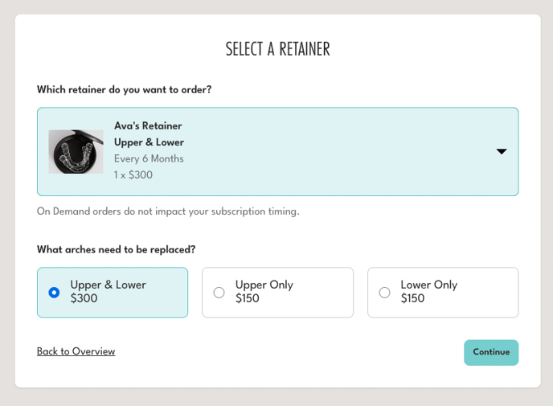Click the '1 x $300' quantity line

pyautogui.click(x=133, y=174)
